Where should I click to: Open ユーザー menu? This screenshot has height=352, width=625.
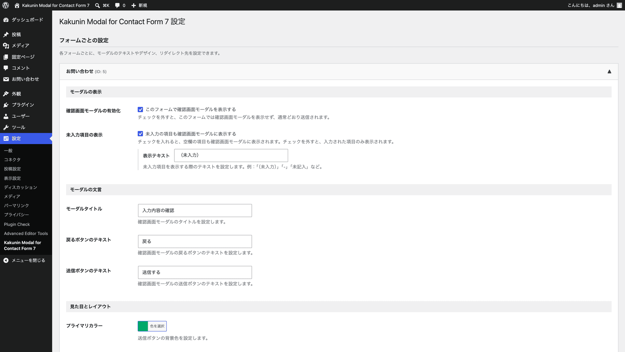pos(26,116)
